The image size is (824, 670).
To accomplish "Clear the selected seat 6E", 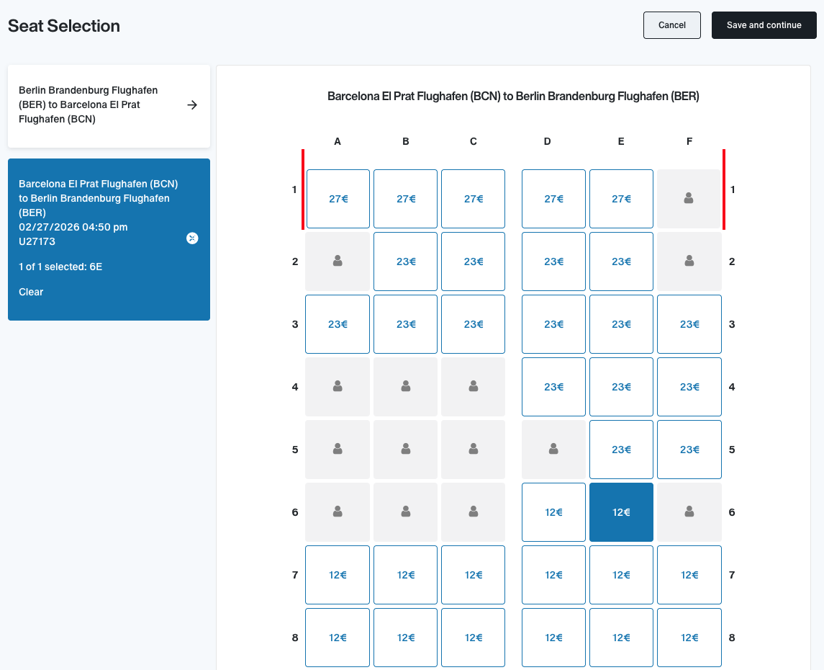I will pyautogui.click(x=31, y=292).
